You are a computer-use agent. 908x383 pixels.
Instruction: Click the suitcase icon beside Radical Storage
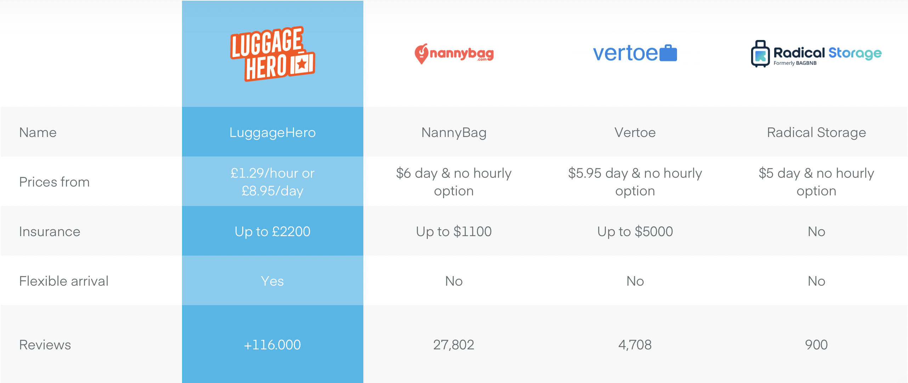click(x=760, y=54)
